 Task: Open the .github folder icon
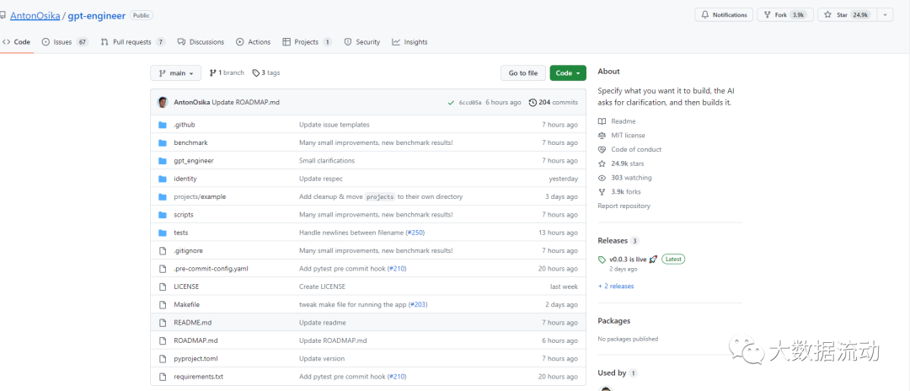tap(163, 125)
